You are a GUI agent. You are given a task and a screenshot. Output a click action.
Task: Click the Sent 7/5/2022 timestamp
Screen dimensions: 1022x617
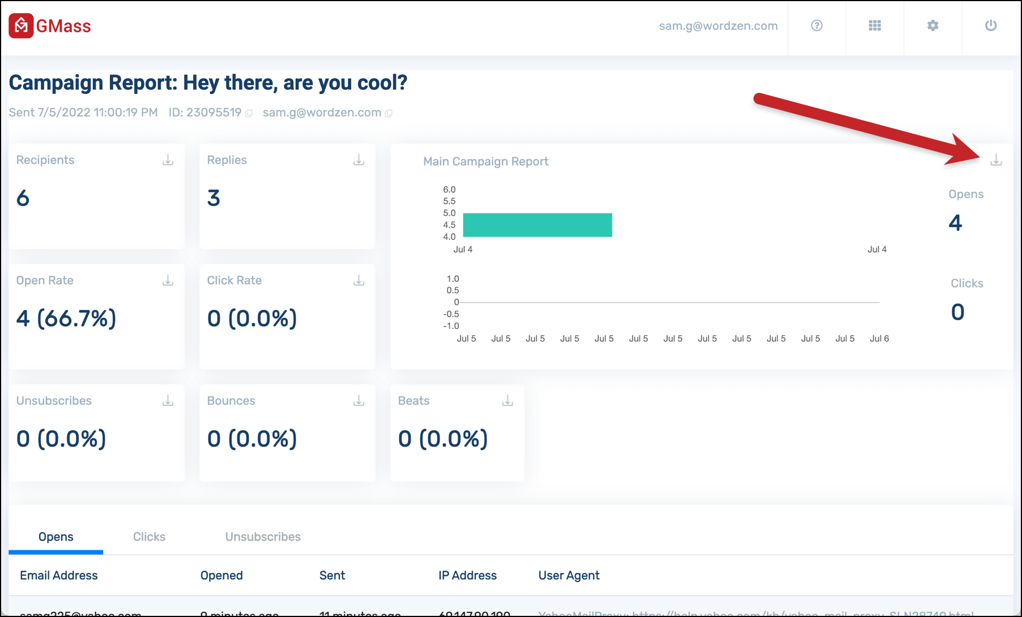[83, 113]
